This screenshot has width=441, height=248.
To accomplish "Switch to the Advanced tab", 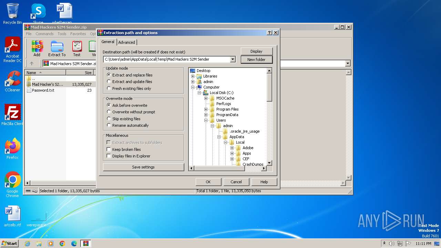I will (x=127, y=42).
